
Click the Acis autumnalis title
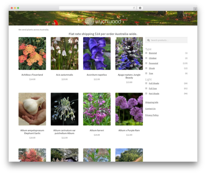pos(64,75)
